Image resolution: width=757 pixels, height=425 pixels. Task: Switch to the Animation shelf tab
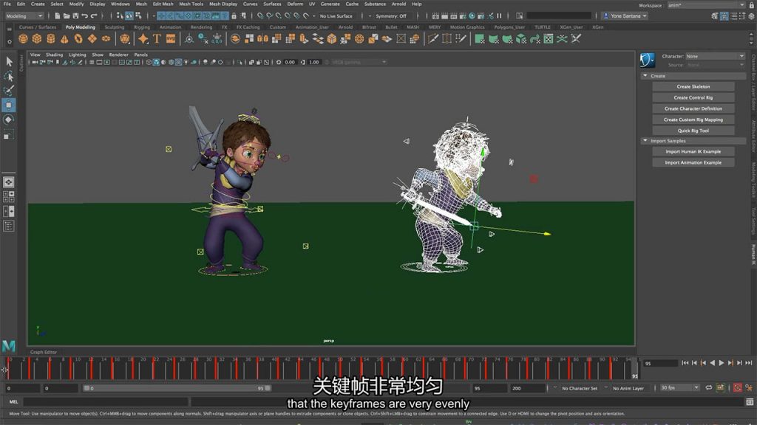point(171,27)
